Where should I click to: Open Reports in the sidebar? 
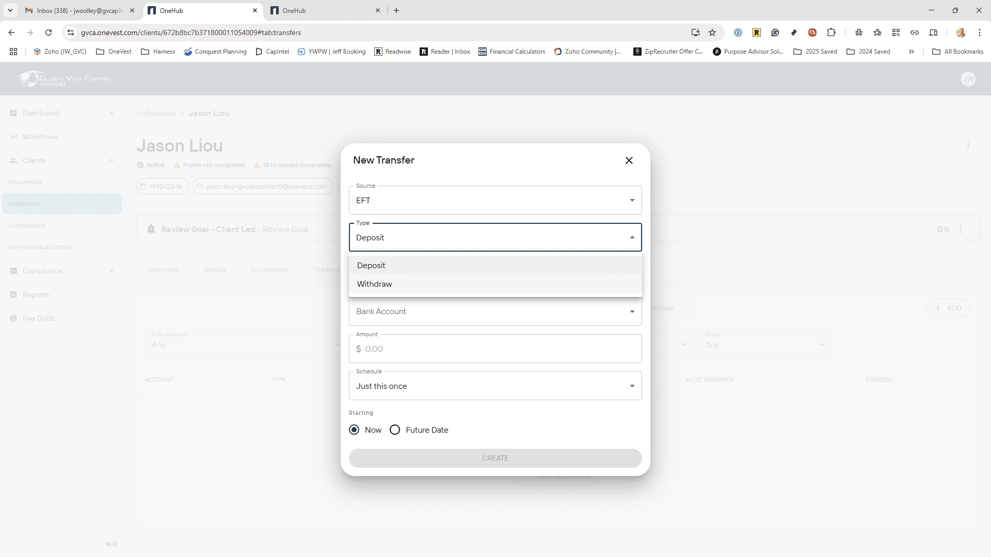click(x=36, y=294)
